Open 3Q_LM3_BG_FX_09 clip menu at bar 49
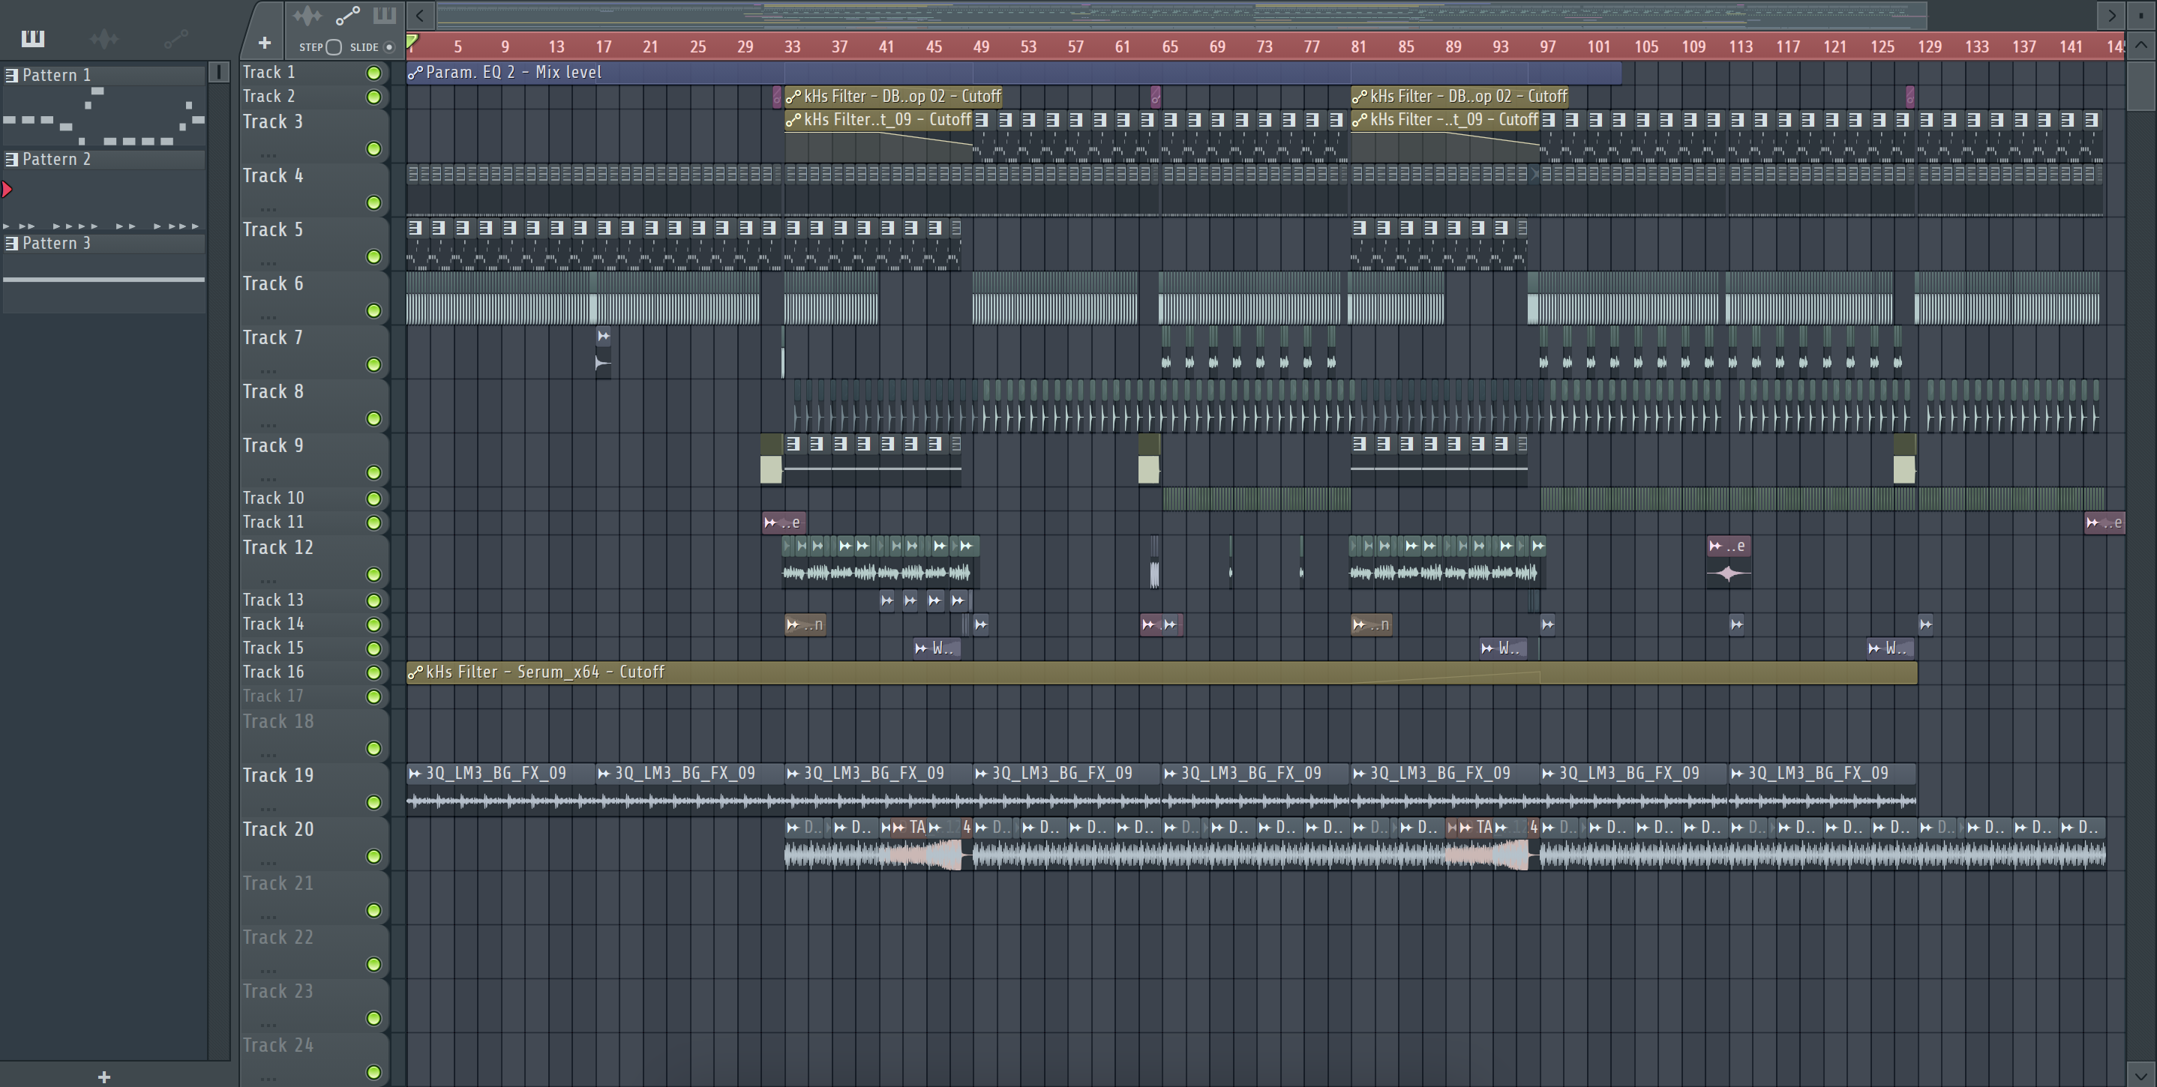2157x1087 pixels. pyautogui.click(x=981, y=774)
